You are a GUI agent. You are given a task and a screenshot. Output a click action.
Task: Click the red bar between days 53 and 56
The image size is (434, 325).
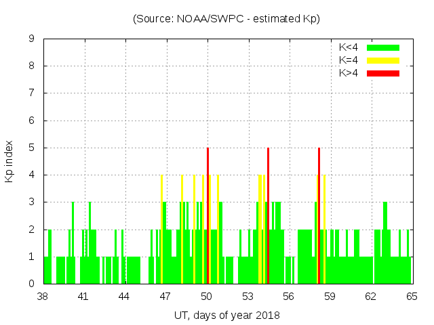point(269,215)
